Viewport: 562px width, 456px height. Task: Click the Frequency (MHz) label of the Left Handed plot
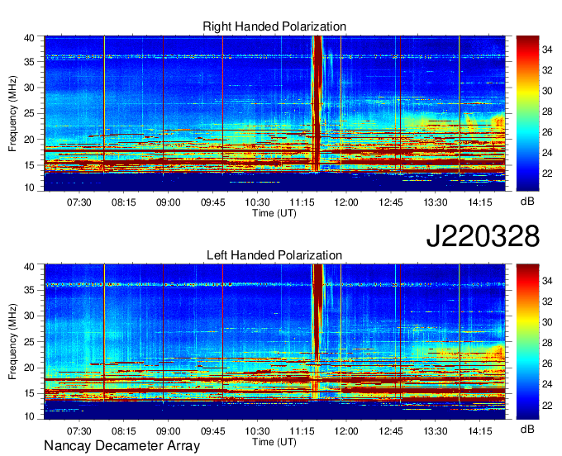[12, 342]
